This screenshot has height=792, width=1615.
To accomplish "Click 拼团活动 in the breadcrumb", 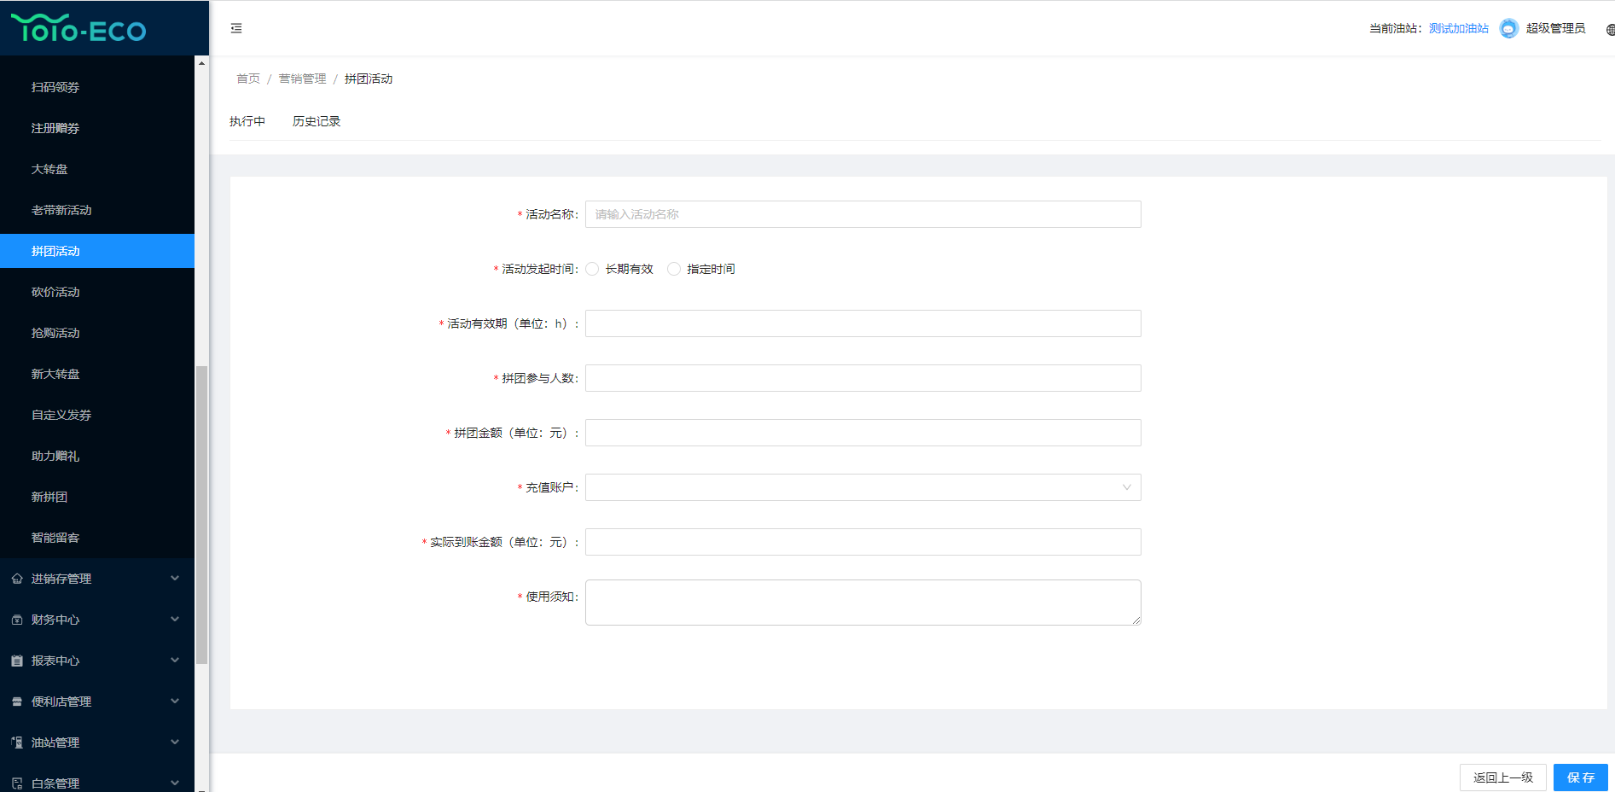I will [x=369, y=79].
